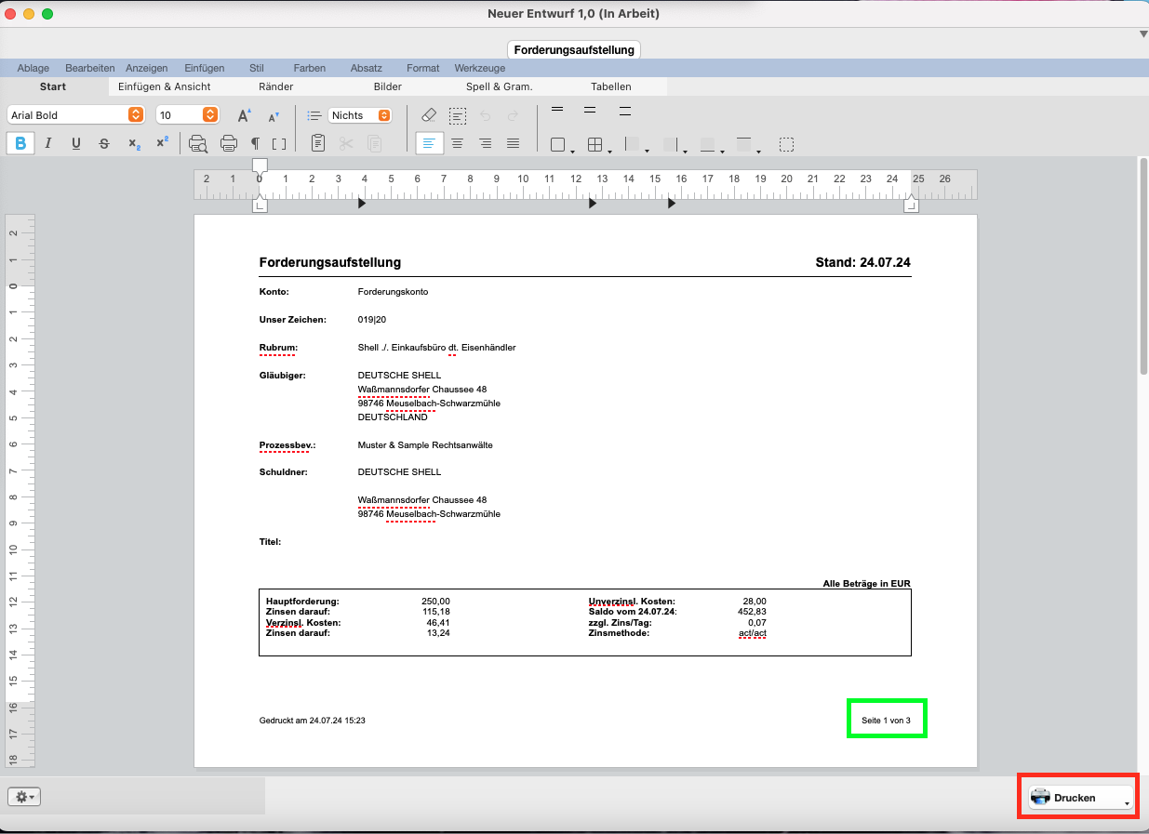The height and width of the screenshot is (834, 1149).
Task: Switch to the Spell & Gram. tab
Action: coord(500,86)
